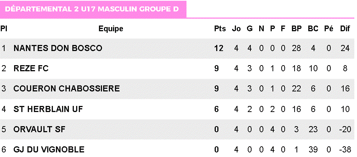
Task: Click the BP column header
Action: [x=296, y=29]
